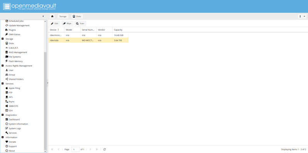308x153 pixels.
Task: Open the SMB/CIFS Windows icon
Action: [7, 106]
